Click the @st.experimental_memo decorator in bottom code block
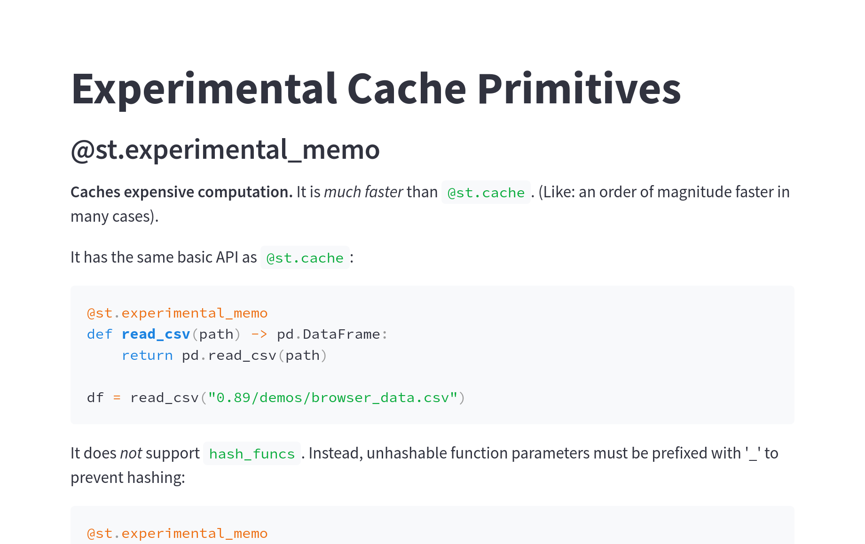 [177, 533]
